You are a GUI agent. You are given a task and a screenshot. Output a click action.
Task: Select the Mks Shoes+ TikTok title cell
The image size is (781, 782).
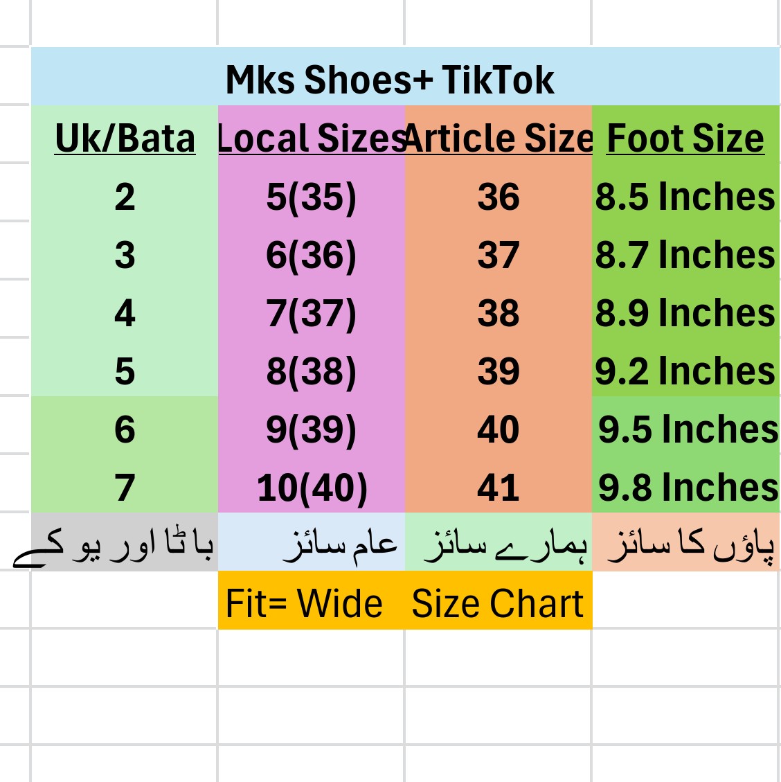click(390, 79)
